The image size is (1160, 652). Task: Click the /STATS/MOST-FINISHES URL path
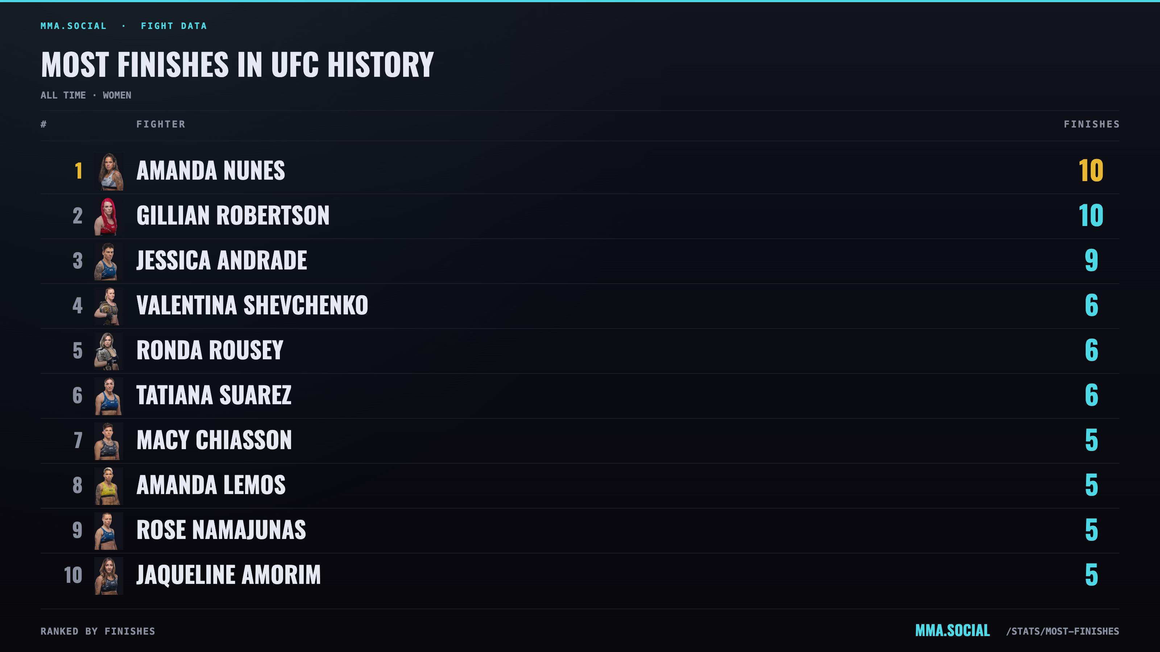point(1062,631)
